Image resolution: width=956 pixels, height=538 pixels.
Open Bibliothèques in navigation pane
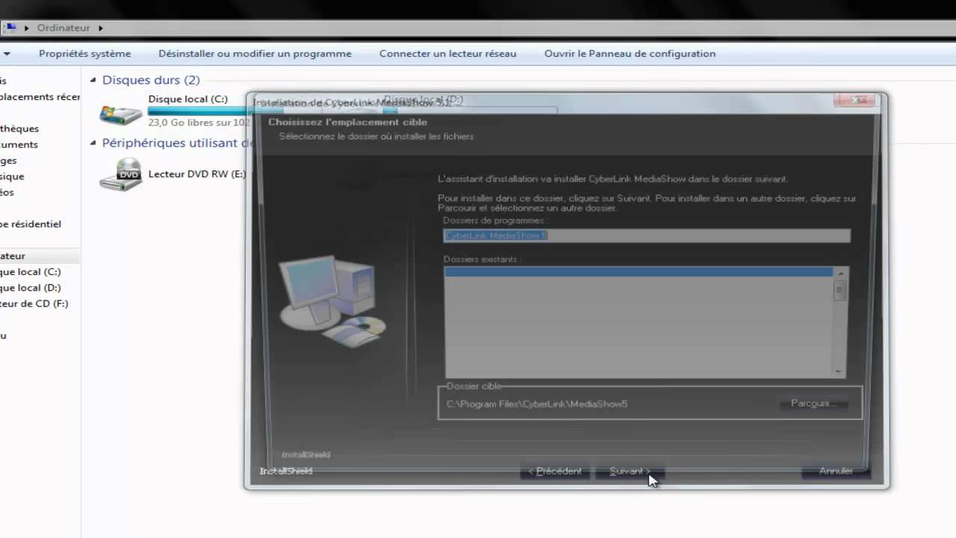(19, 129)
